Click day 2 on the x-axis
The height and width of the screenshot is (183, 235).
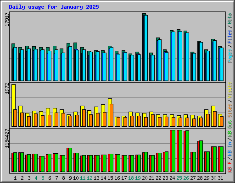tap(22, 178)
